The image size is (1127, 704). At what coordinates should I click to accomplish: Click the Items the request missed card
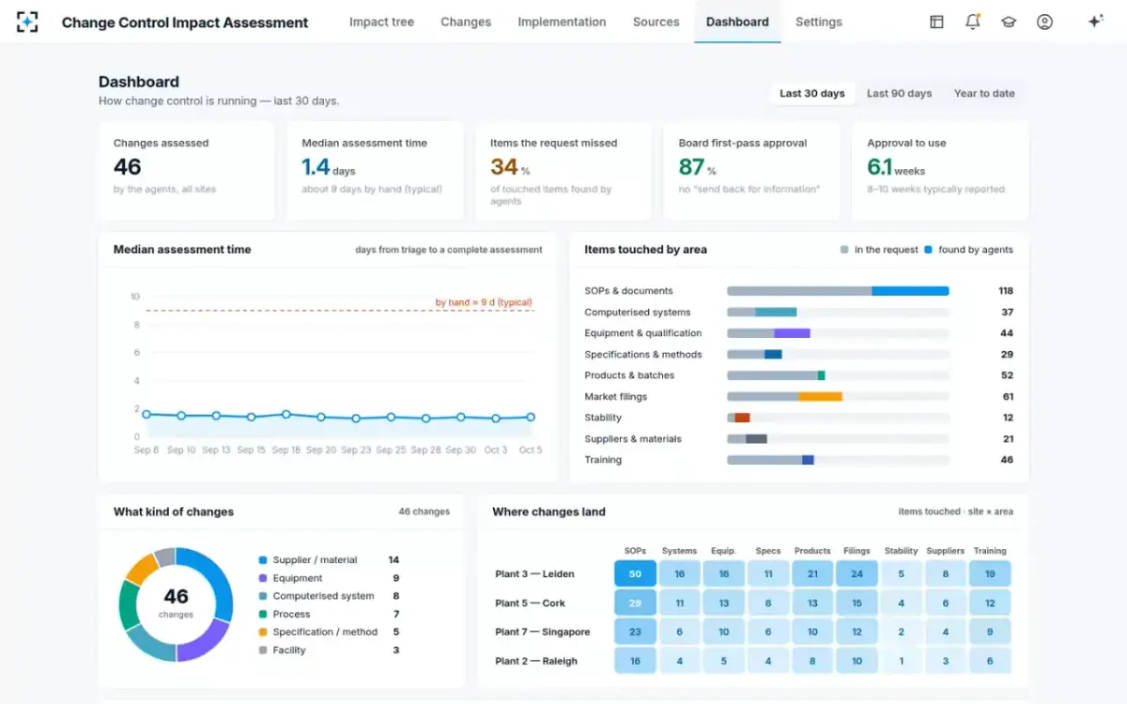tap(563, 171)
